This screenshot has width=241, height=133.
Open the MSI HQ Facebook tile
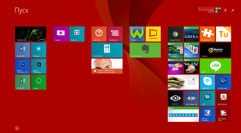pyautogui.click(x=207, y=114)
